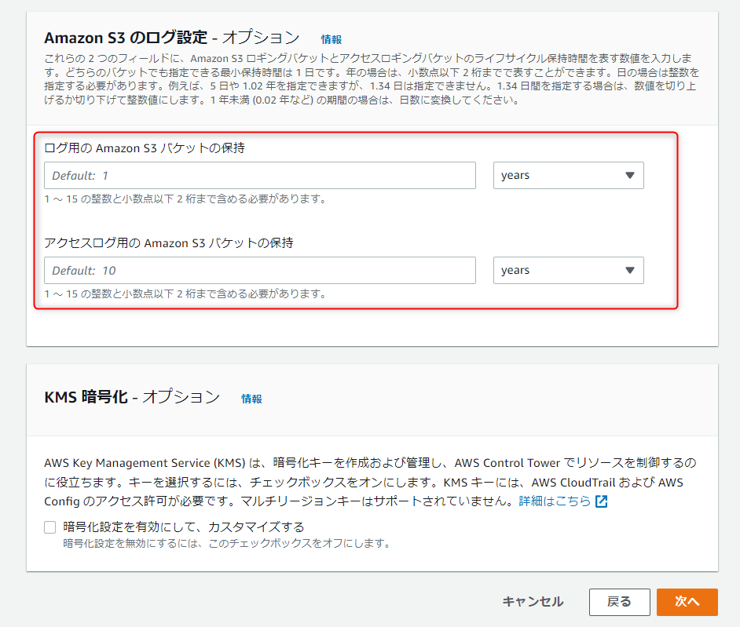Open the 詳細はこちら link
This screenshot has width=740, height=627.
coord(555,501)
